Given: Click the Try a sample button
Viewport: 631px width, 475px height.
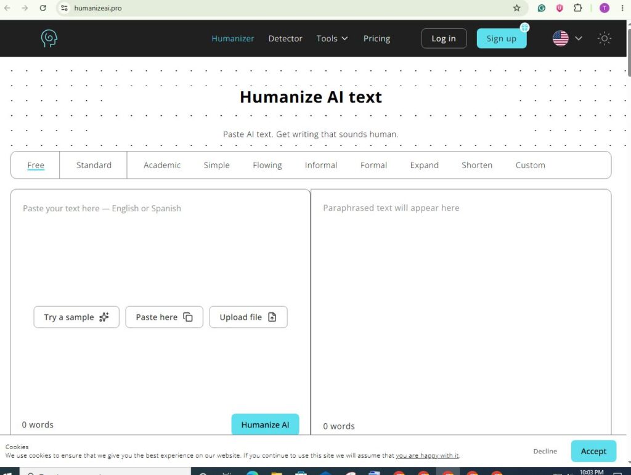Looking at the screenshot, I should pyautogui.click(x=76, y=317).
